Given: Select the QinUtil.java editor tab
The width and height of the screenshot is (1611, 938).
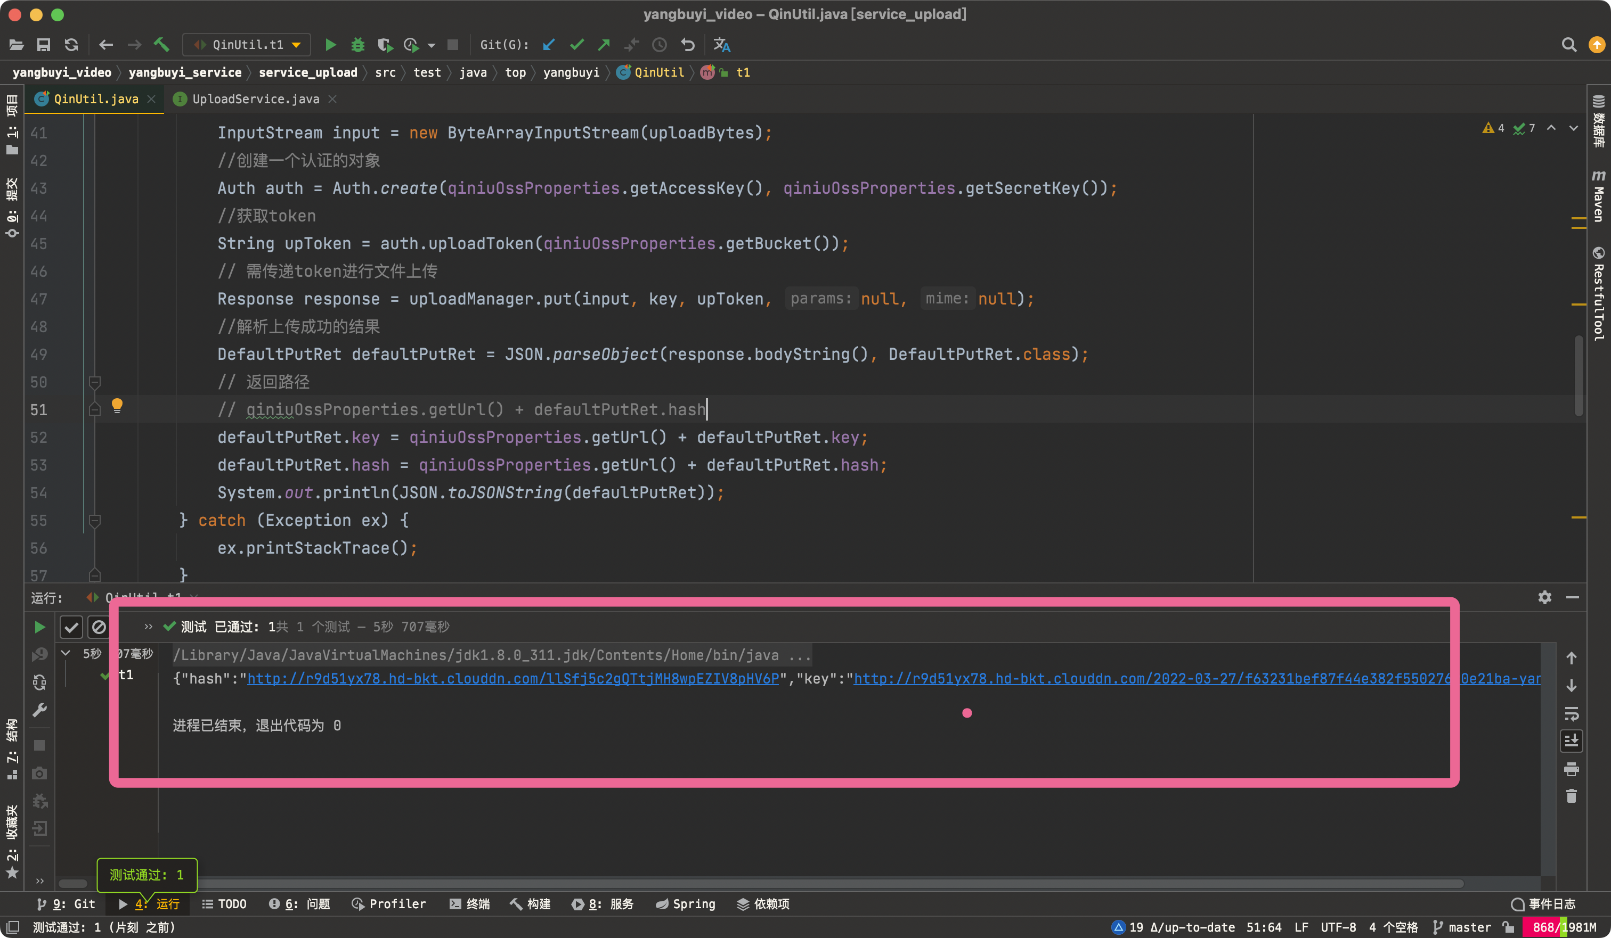Looking at the screenshot, I should (95, 99).
